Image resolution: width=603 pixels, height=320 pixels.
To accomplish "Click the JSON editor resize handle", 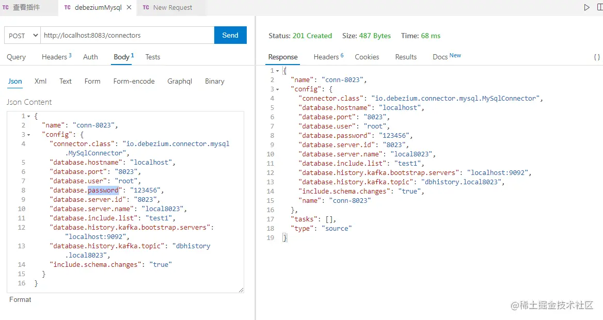I will tap(241, 290).
